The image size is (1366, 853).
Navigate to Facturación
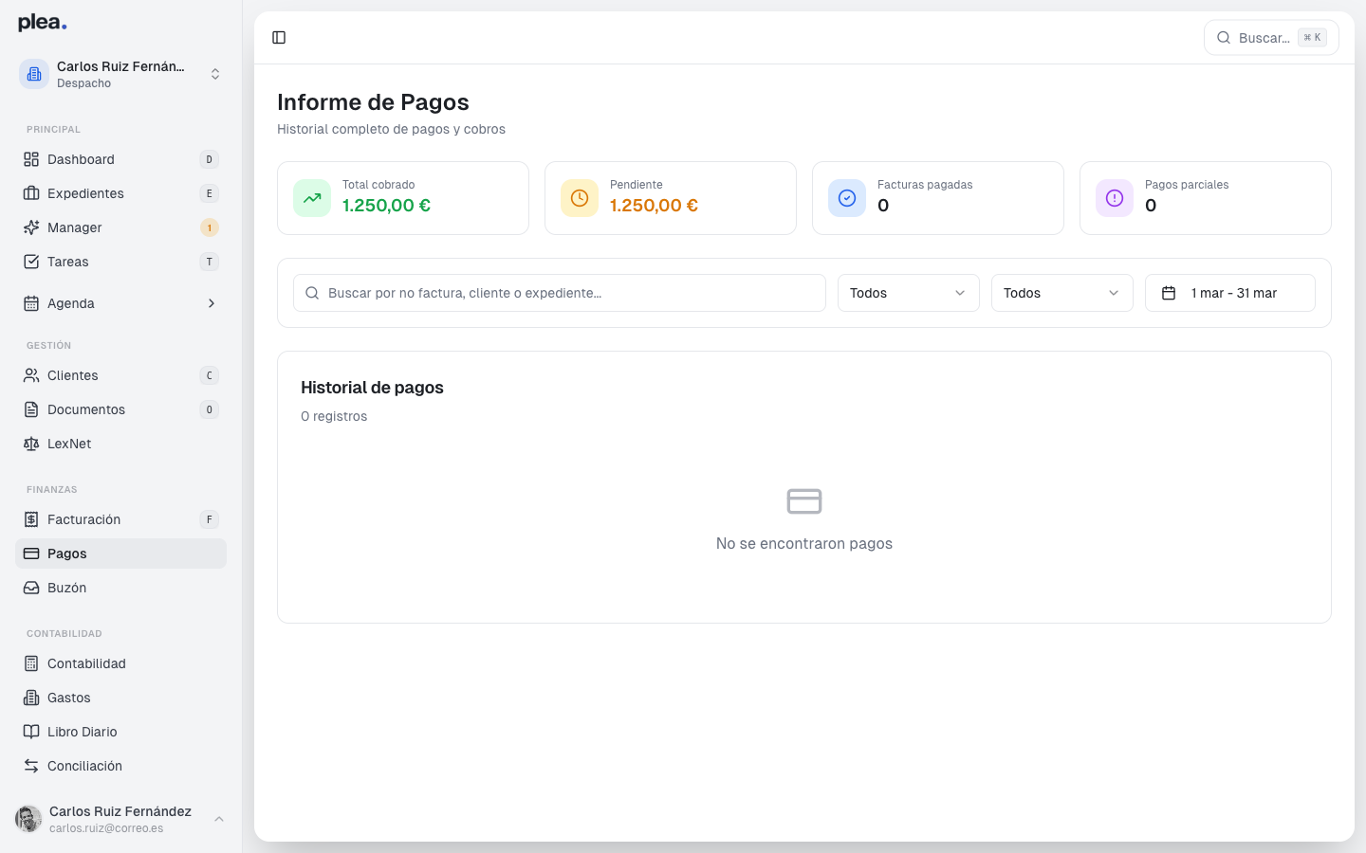coord(120,519)
